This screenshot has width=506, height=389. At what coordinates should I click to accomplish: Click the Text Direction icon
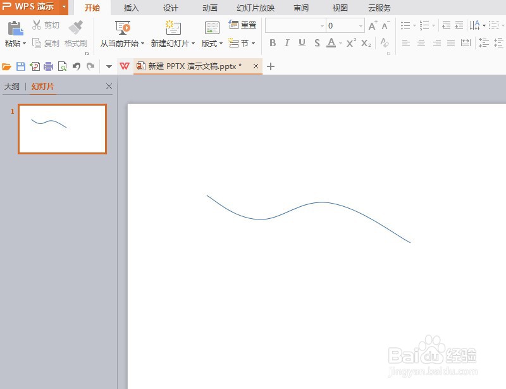click(475, 25)
